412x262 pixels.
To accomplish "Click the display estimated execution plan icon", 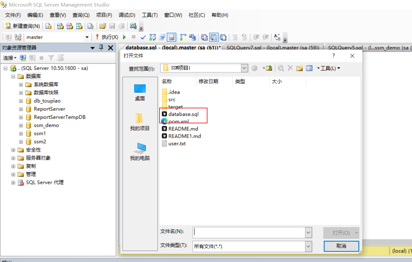I will (x=153, y=37).
